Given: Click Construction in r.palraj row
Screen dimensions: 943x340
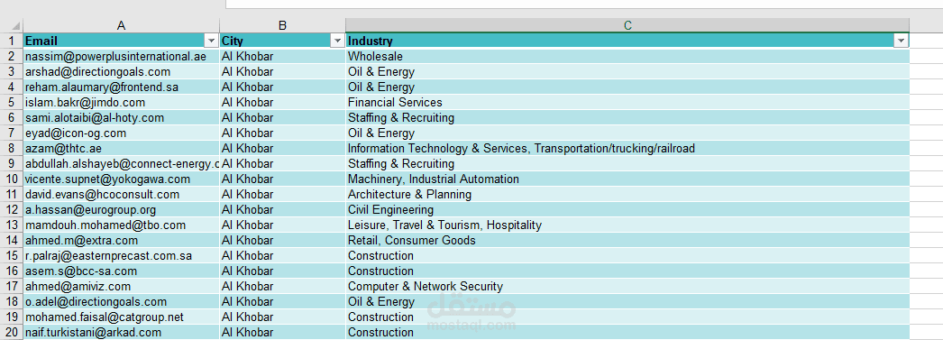Looking at the screenshot, I should pyautogui.click(x=627, y=256).
